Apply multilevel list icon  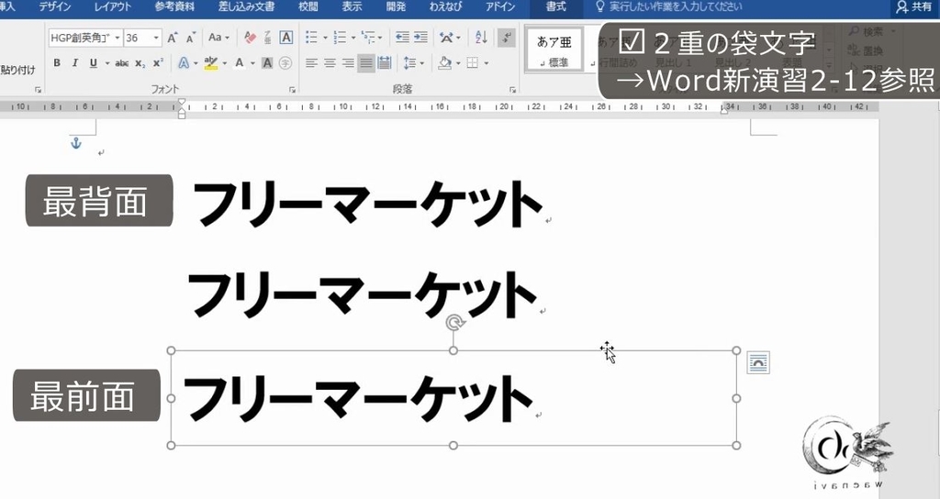(x=367, y=38)
